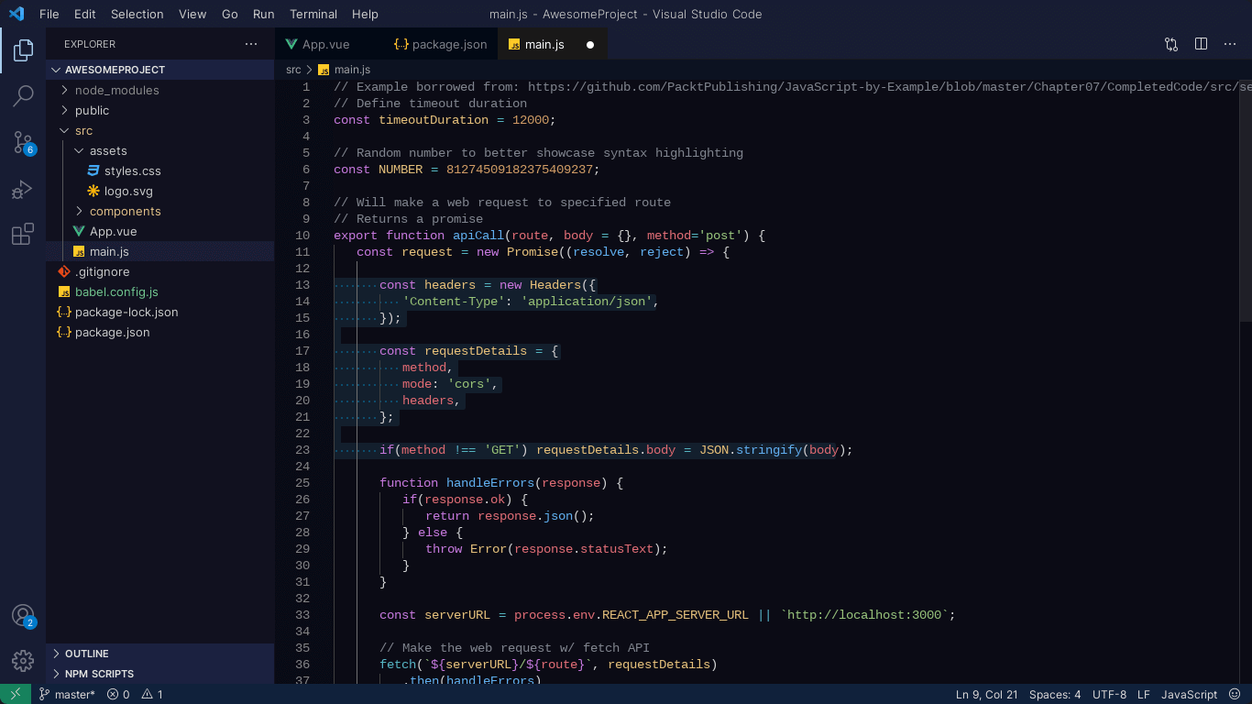Viewport: 1252px width, 704px height.
Task: Open the Run menu
Action: click(264, 14)
